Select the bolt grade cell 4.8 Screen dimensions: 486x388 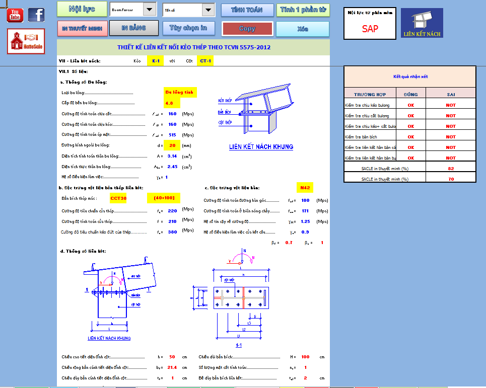pyautogui.click(x=172, y=103)
